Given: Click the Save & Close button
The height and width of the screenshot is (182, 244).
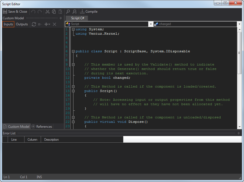Looking at the screenshot, I should coord(15,12).
